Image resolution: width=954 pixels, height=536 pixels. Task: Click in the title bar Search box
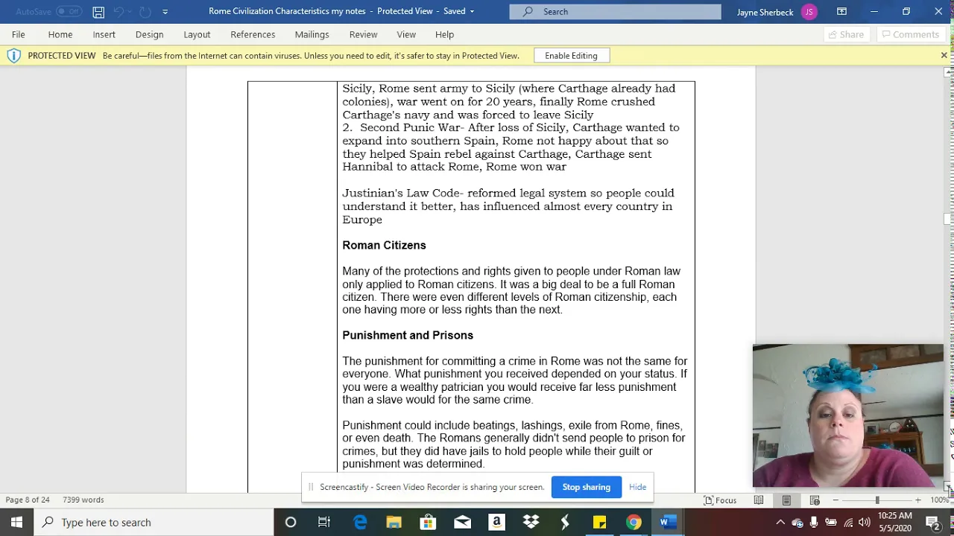coord(615,12)
